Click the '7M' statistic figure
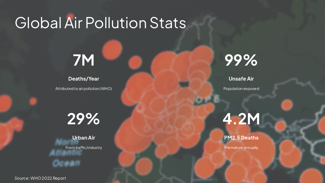This screenshot has height=183, width=325. point(84,60)
